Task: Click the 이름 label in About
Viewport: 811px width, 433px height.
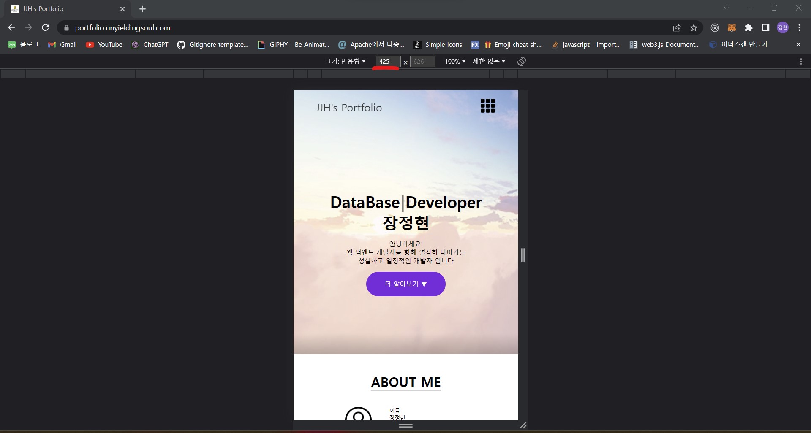Action: 395,411
